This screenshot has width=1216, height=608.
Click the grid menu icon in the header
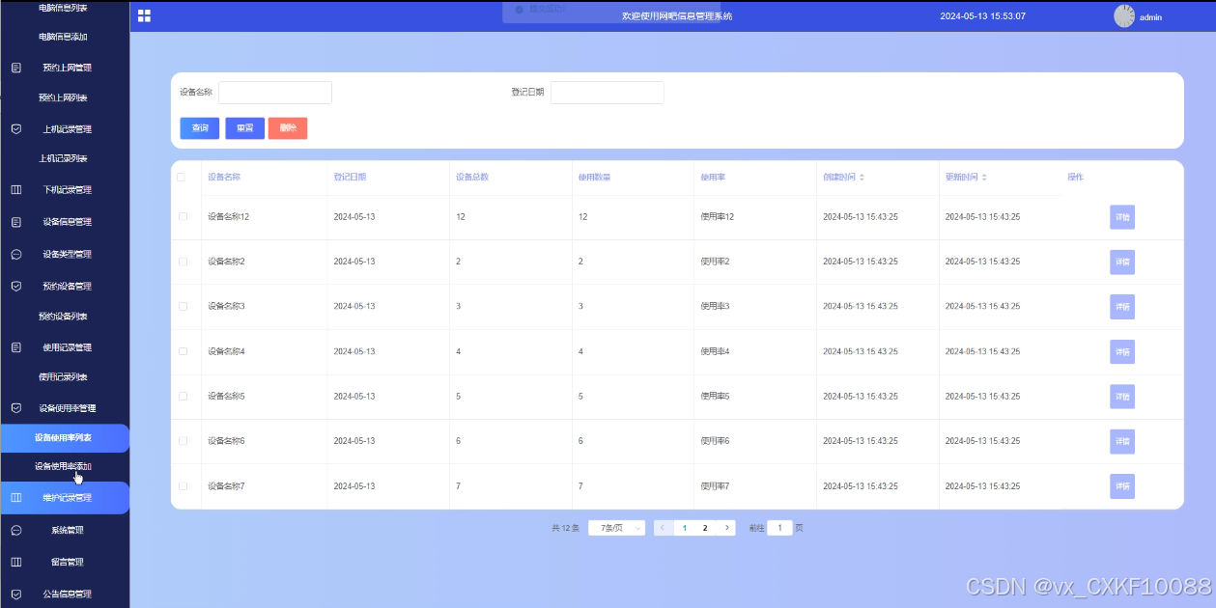(144, 15)
